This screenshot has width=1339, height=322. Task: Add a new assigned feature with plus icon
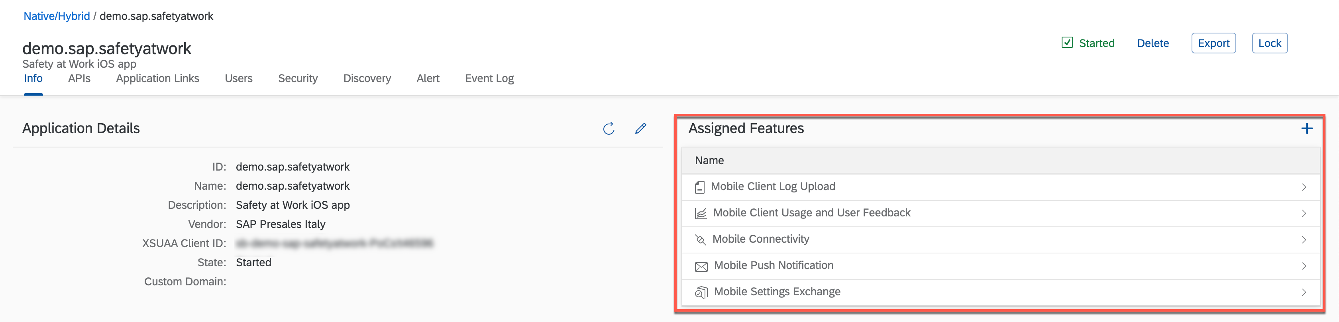1307,128
